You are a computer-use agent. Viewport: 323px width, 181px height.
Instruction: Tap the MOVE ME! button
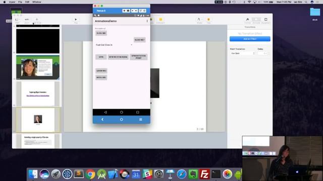coord(101,77)
